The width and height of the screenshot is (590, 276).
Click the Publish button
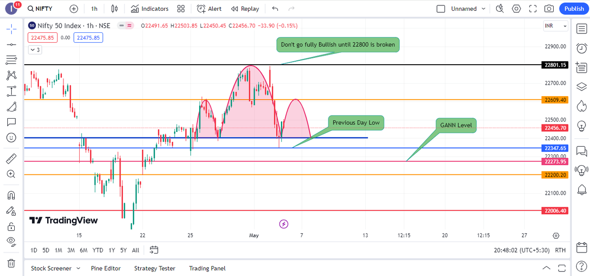pos(574,8)
